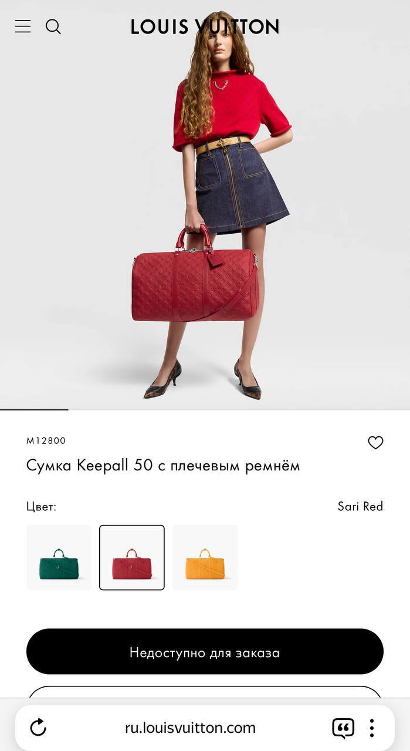
Task: Reload the page with refresh icon
Action: point(38,728)
